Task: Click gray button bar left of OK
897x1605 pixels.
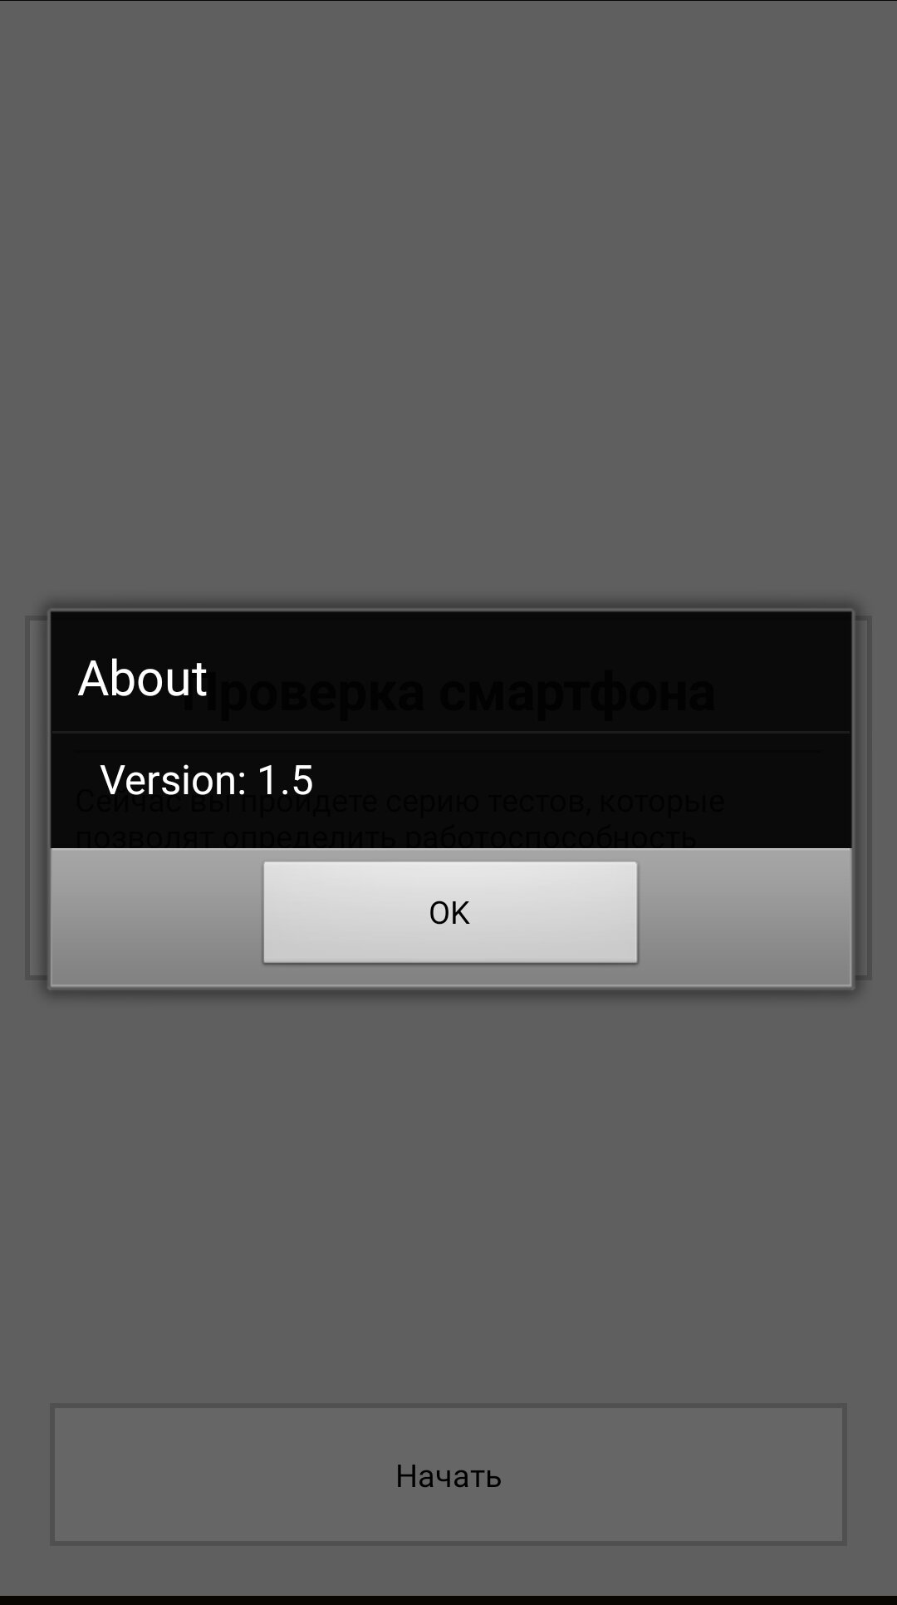Action: tap(157, 915)
